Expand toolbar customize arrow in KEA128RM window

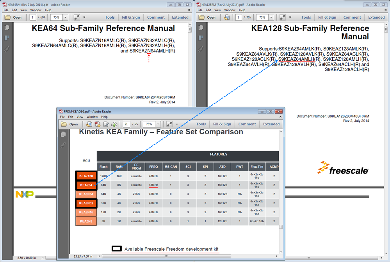[290, 18]
